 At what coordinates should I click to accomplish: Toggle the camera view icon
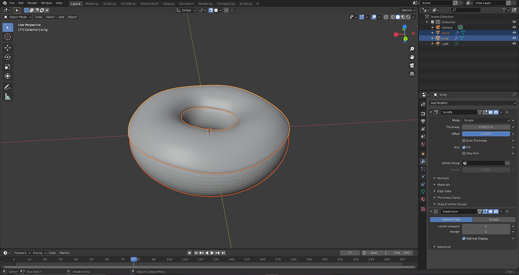pos(412,65)
